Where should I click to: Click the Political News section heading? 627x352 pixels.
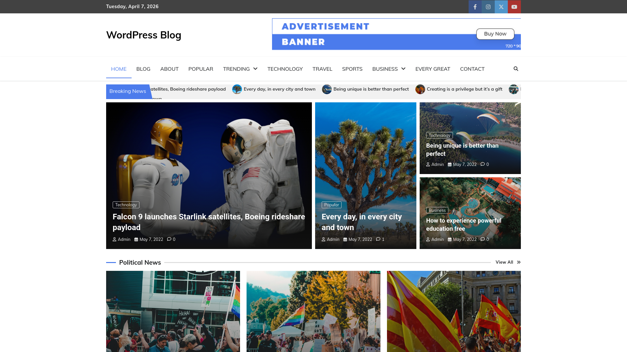pyautogui.click(x=140, y=262)
